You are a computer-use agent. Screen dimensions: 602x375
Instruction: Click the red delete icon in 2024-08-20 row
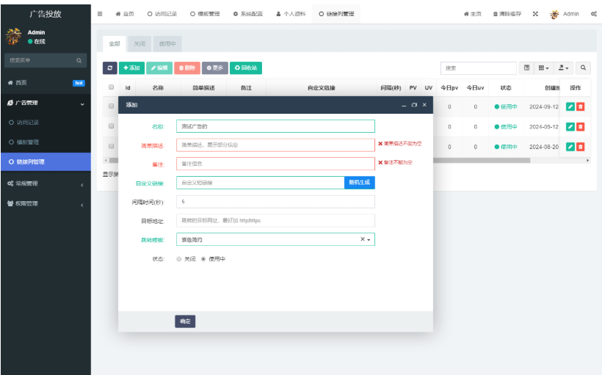tap(581, 147)
